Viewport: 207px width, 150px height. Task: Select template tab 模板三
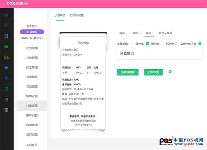[150, 33]
